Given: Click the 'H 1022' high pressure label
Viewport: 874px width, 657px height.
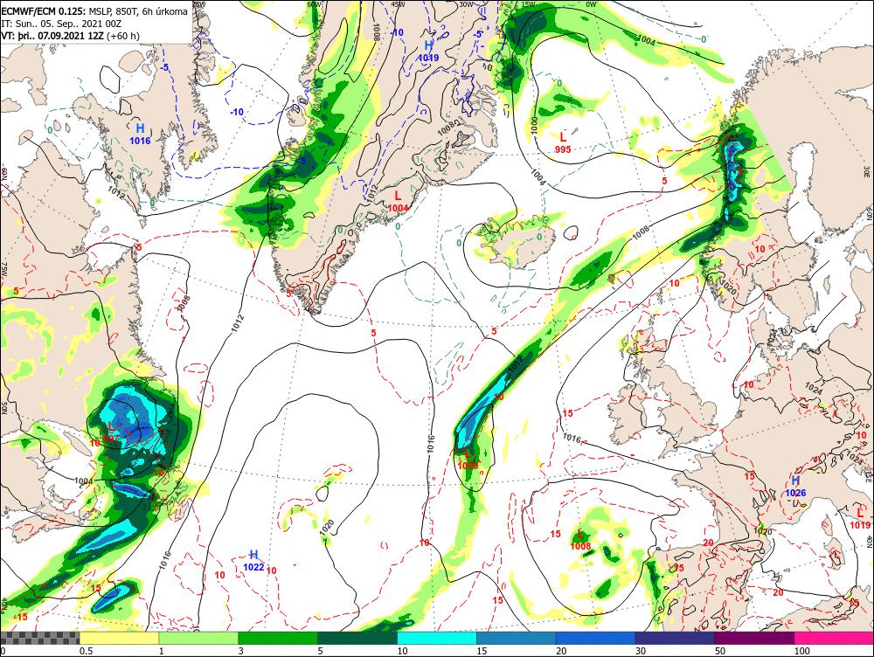Looking at the screenshot, I should coord(253,561).
